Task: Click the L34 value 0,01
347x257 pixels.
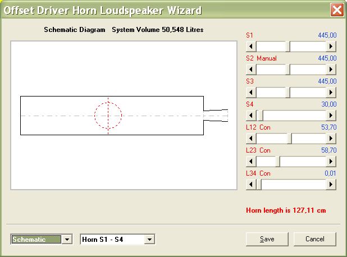Action: [330, 173]
